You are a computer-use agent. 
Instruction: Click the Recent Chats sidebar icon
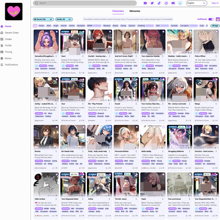(2, 33)
